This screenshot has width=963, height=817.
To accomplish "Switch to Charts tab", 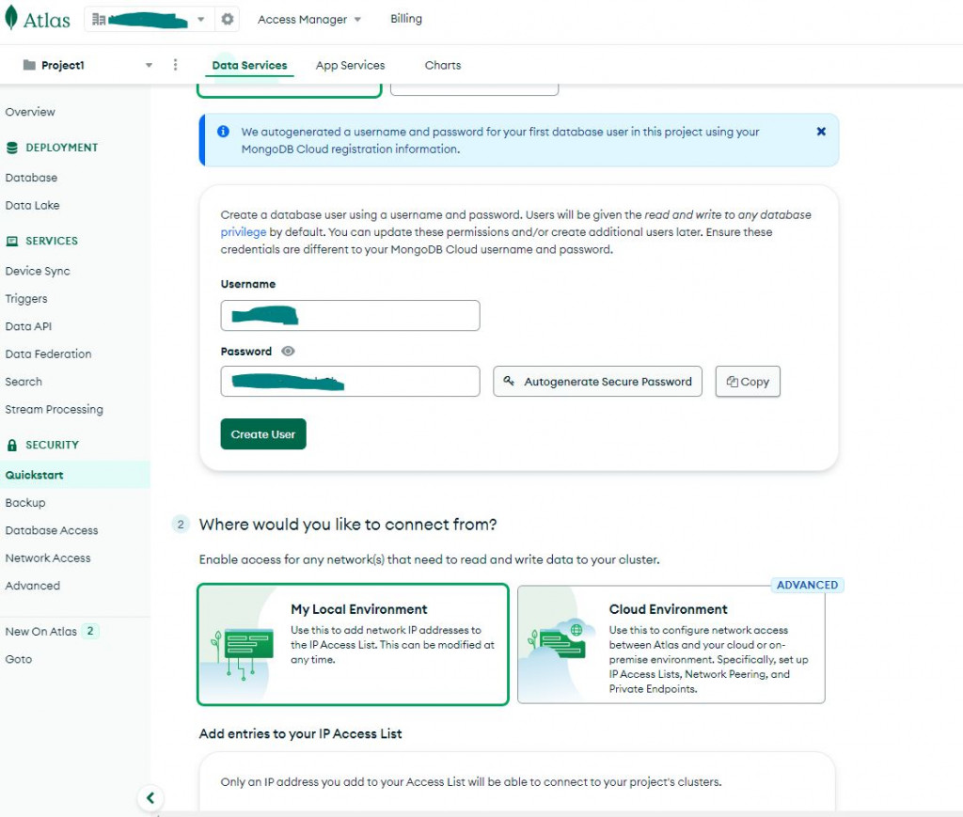I will (x=443, y=65).
